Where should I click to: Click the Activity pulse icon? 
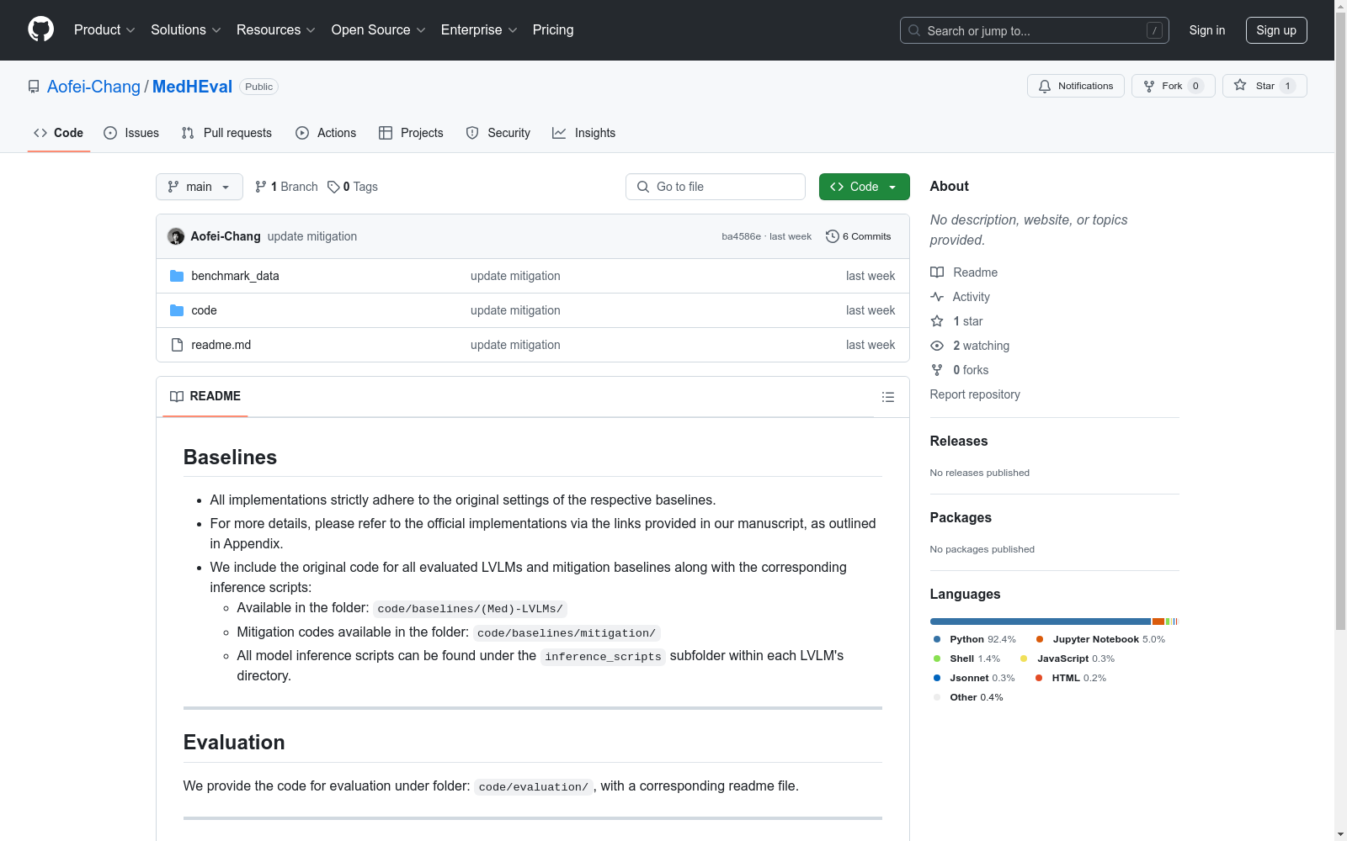coord(937,297)
